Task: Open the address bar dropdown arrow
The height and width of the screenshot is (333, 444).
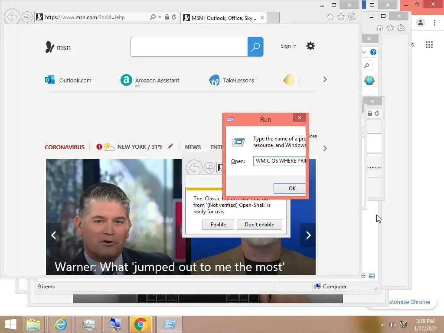Action: [160, 17]
